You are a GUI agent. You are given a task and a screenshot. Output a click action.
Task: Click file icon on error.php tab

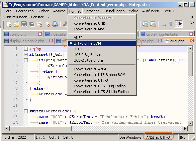click(x=167, y=41)
